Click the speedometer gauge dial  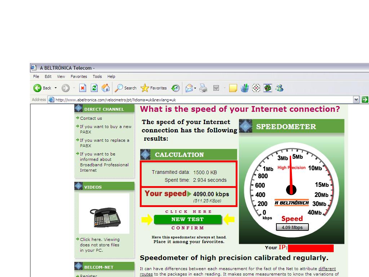292,190
